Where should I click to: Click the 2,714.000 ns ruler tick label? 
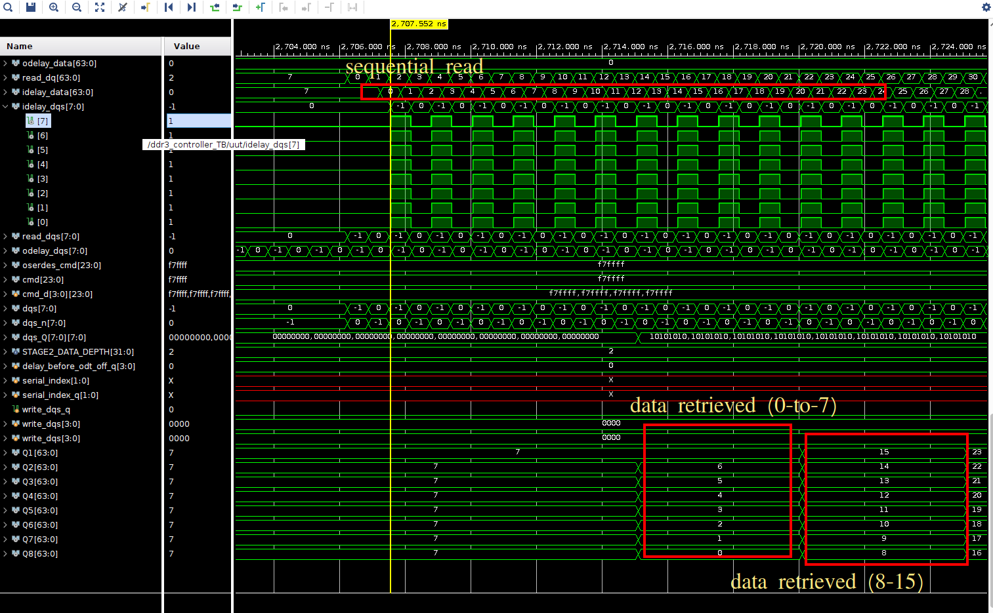pyautogui.click(x=631, y=47)
